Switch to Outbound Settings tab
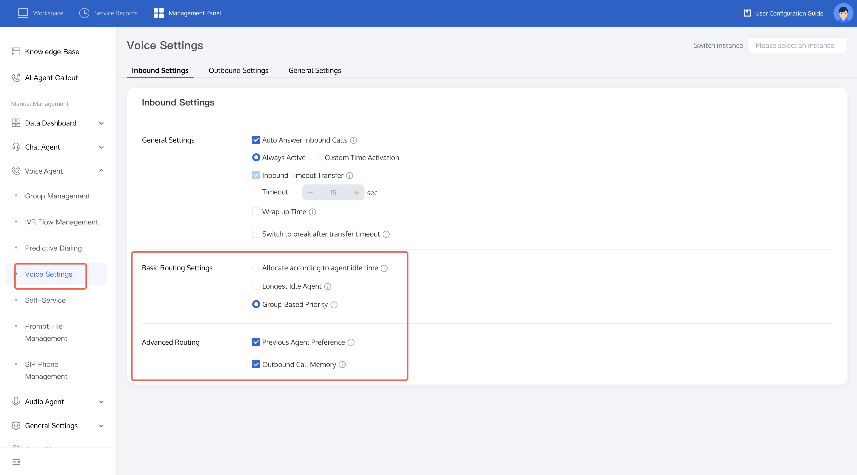 [x=238, y=70]
